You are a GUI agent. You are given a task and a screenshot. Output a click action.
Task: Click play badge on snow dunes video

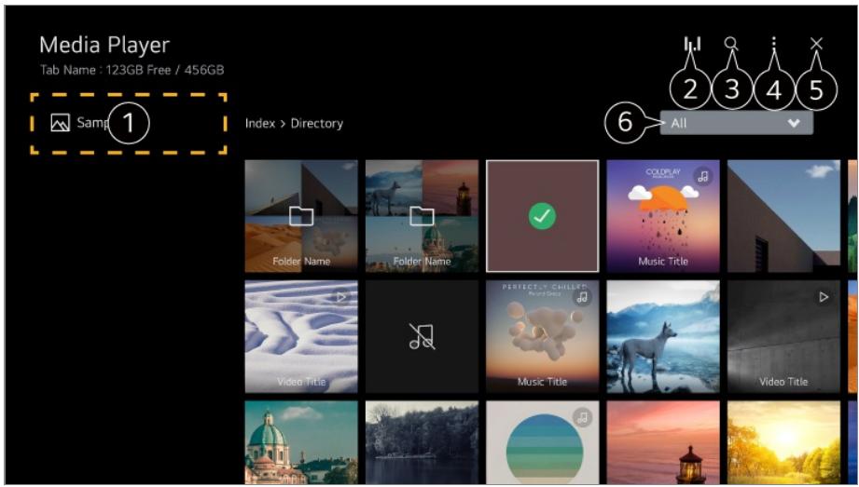pos(341,297)
